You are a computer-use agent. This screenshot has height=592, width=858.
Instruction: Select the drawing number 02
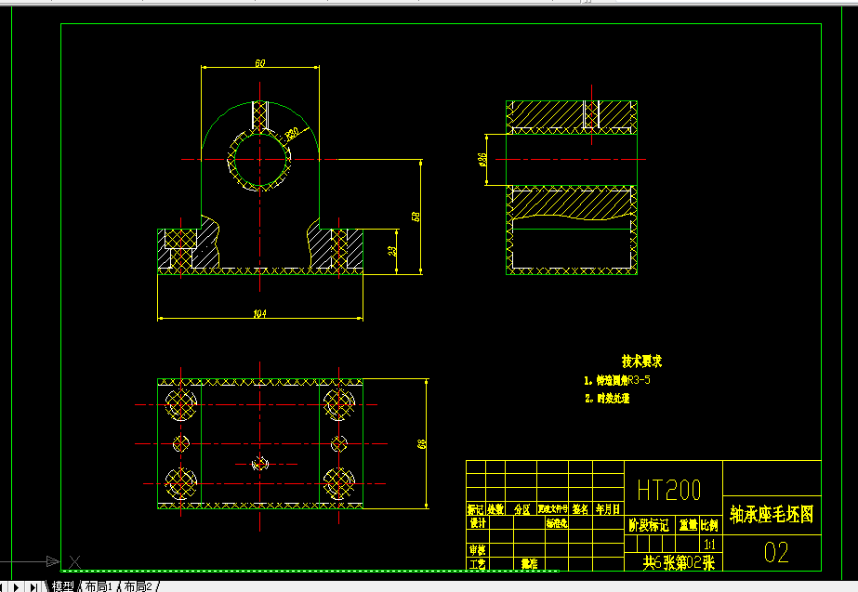pyautogui.click(x=776, y=553)
